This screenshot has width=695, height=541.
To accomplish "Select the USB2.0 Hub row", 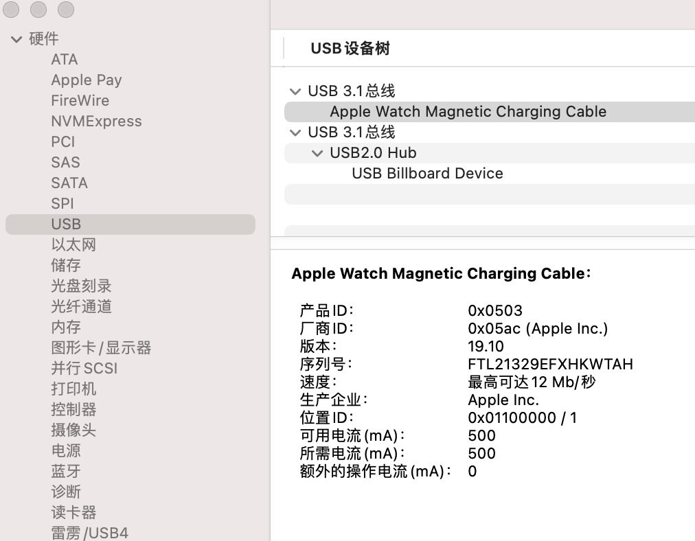I will click(373, 153).
